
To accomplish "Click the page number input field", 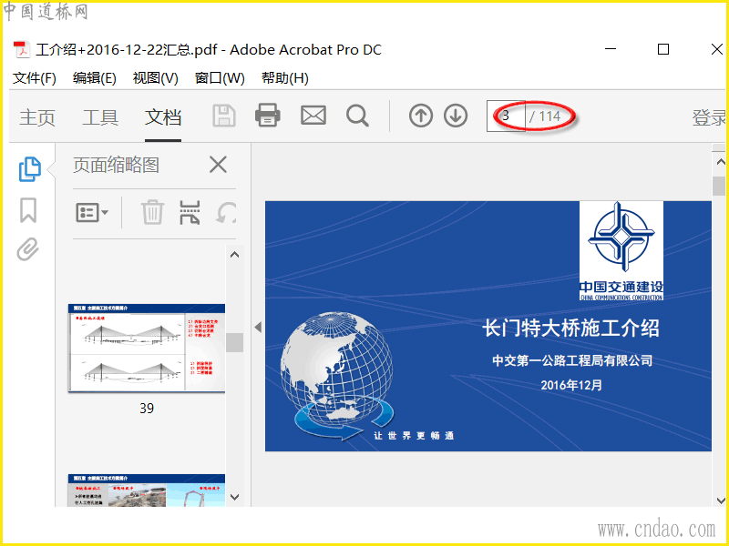I will pos(506,116).
